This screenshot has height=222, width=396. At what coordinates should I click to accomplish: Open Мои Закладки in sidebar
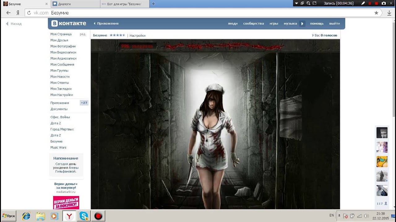(61, 89)
